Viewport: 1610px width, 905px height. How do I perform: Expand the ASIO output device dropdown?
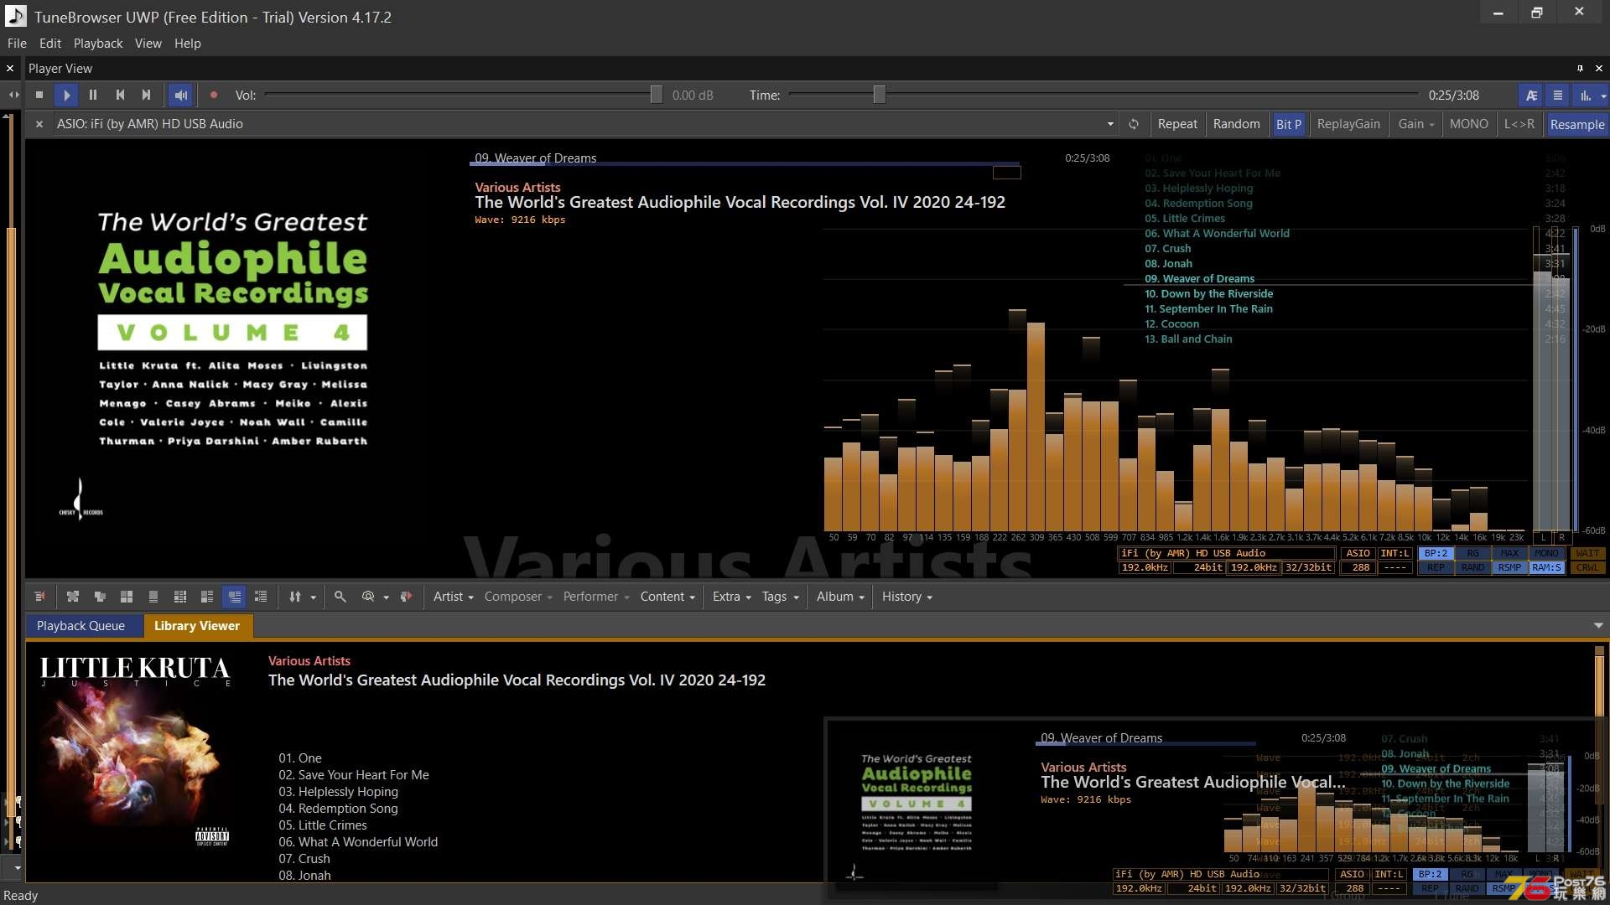tap(1110, 124)
